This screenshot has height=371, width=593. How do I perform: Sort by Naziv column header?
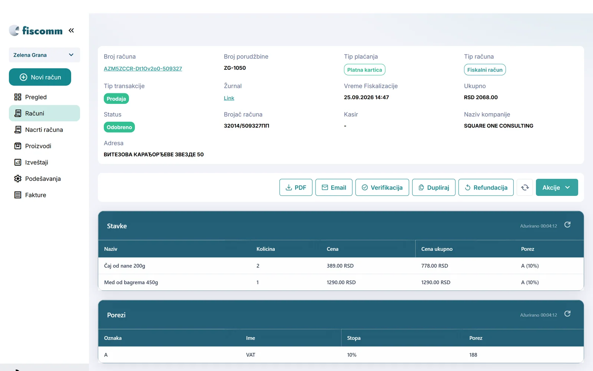pyautogui.click(x=111, y=249)
